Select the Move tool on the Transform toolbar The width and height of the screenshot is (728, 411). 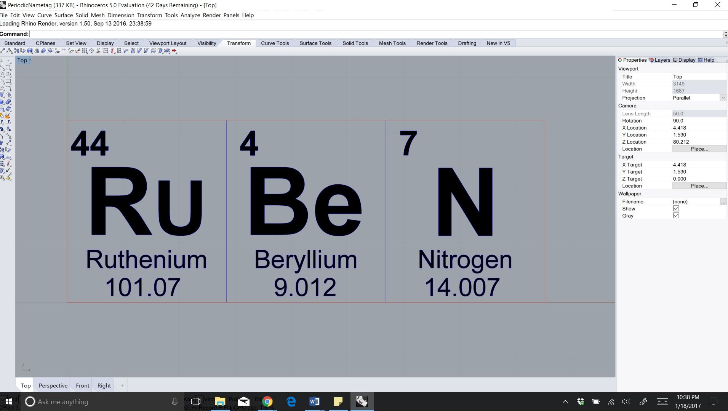pyautogui.click(x=3, y=50)
